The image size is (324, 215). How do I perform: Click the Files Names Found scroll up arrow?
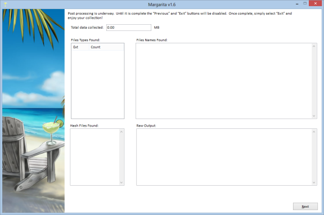pos(314,46)
